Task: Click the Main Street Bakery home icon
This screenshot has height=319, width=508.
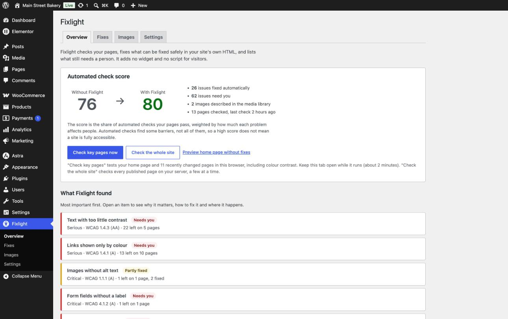Action: pos(17,5)
